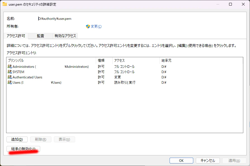Click 読み取りと実行 access value
The height and width of the screenshot is (166, 250).
coord(125,82)
